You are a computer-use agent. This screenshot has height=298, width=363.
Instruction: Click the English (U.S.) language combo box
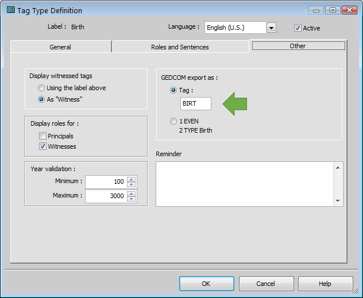tap(241, 28)
